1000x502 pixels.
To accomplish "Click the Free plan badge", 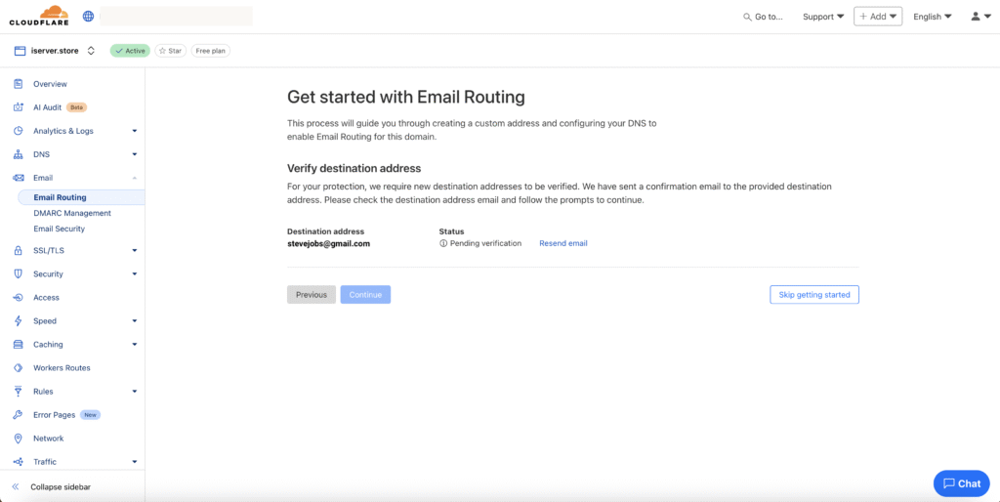I will pyautogui.click(x=211, y=51).
